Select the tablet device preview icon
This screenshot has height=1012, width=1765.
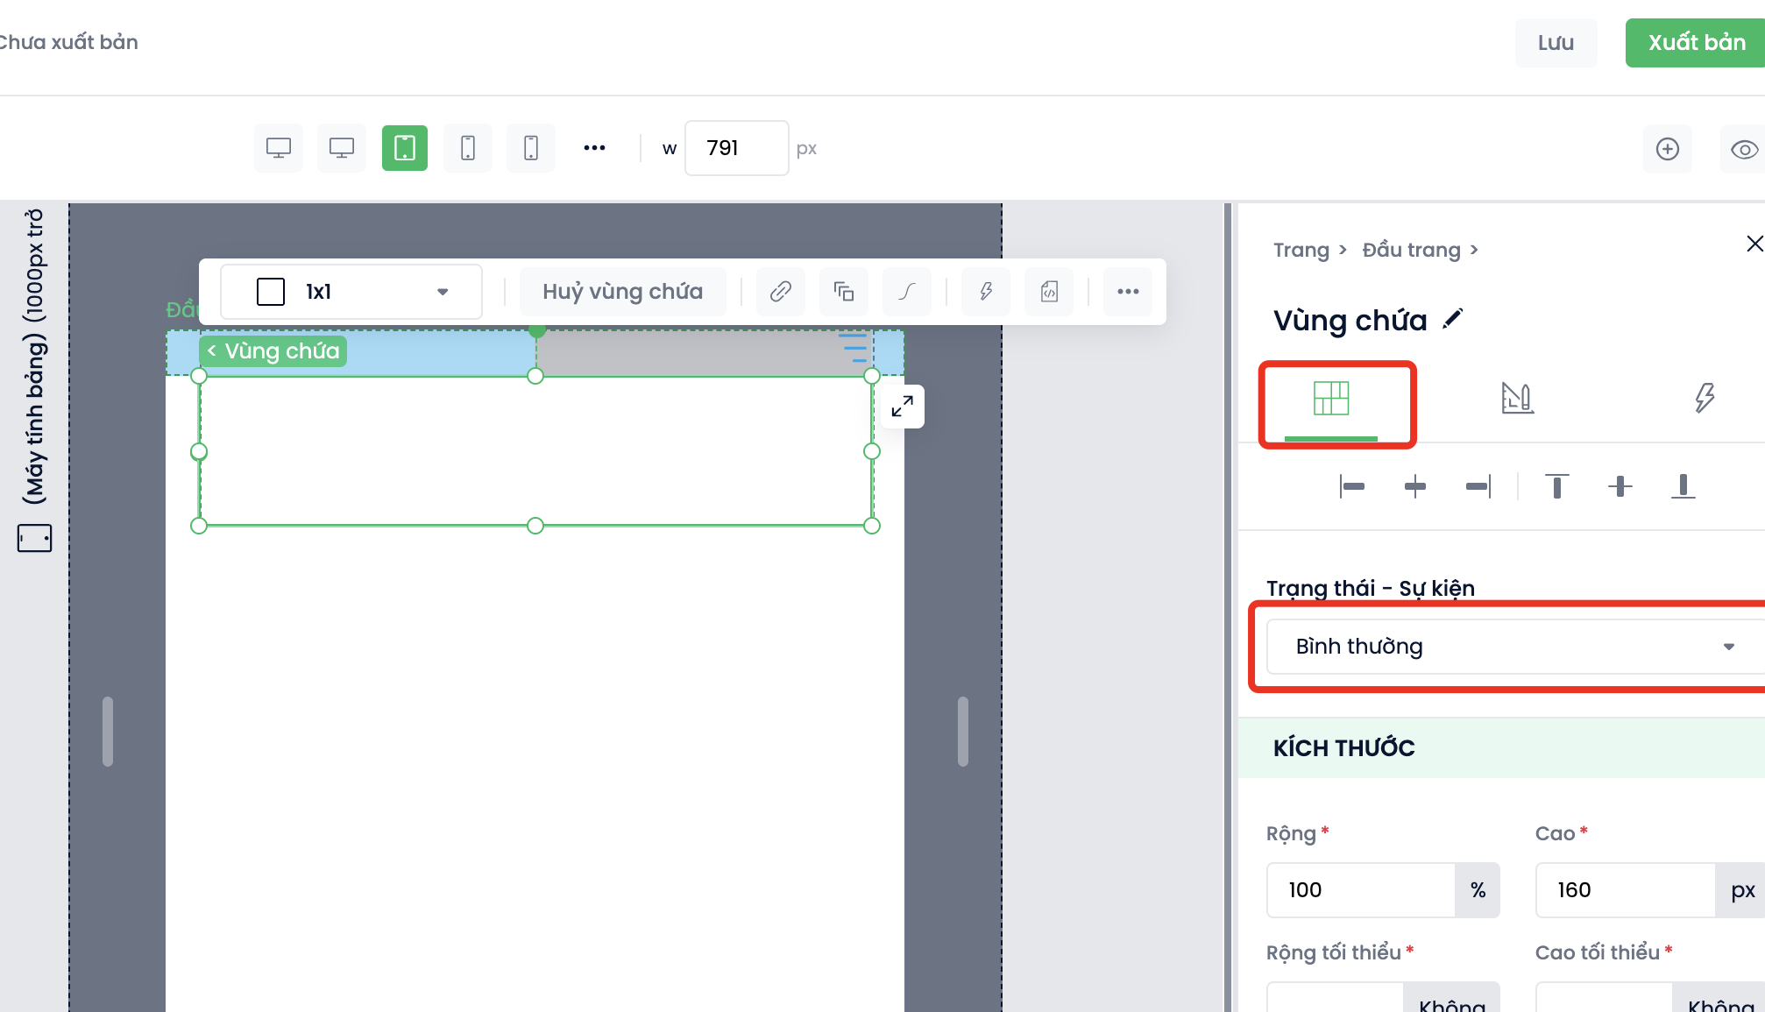[404, 148]
